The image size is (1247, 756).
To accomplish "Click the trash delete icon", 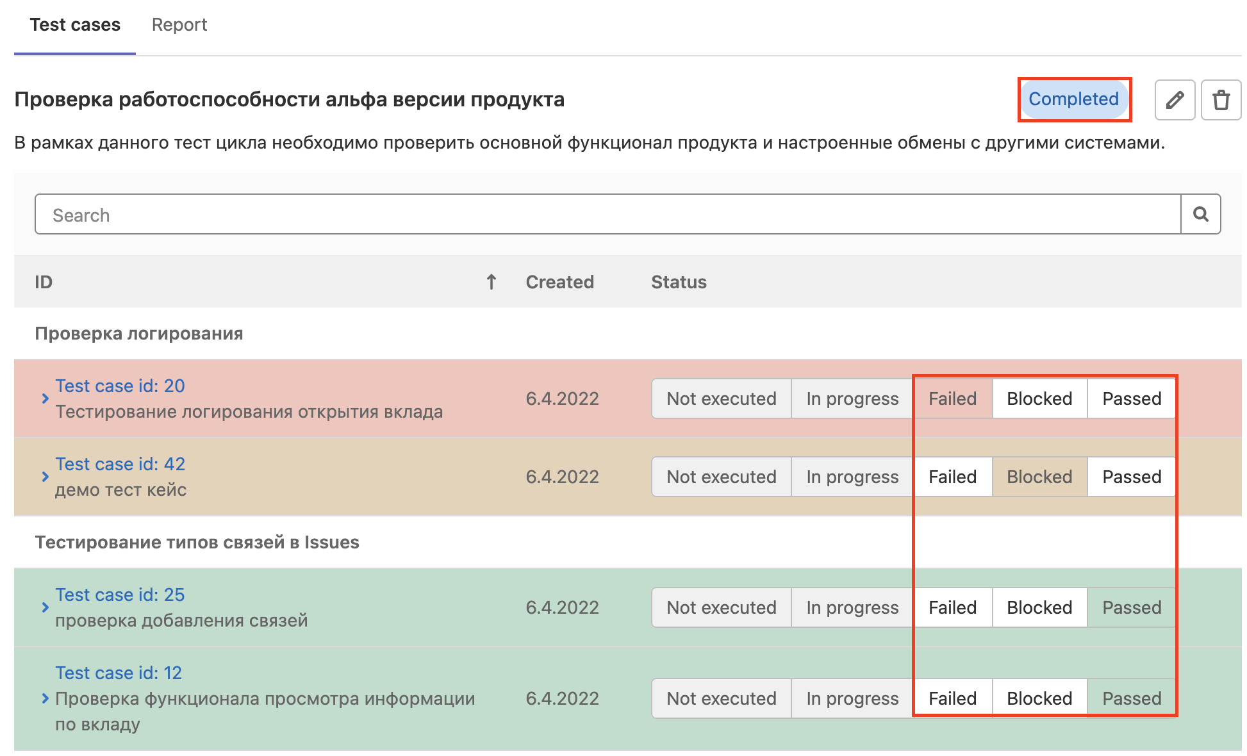I will click(1220, 100).
